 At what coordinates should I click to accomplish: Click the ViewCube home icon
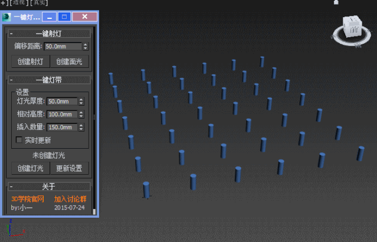336,2
